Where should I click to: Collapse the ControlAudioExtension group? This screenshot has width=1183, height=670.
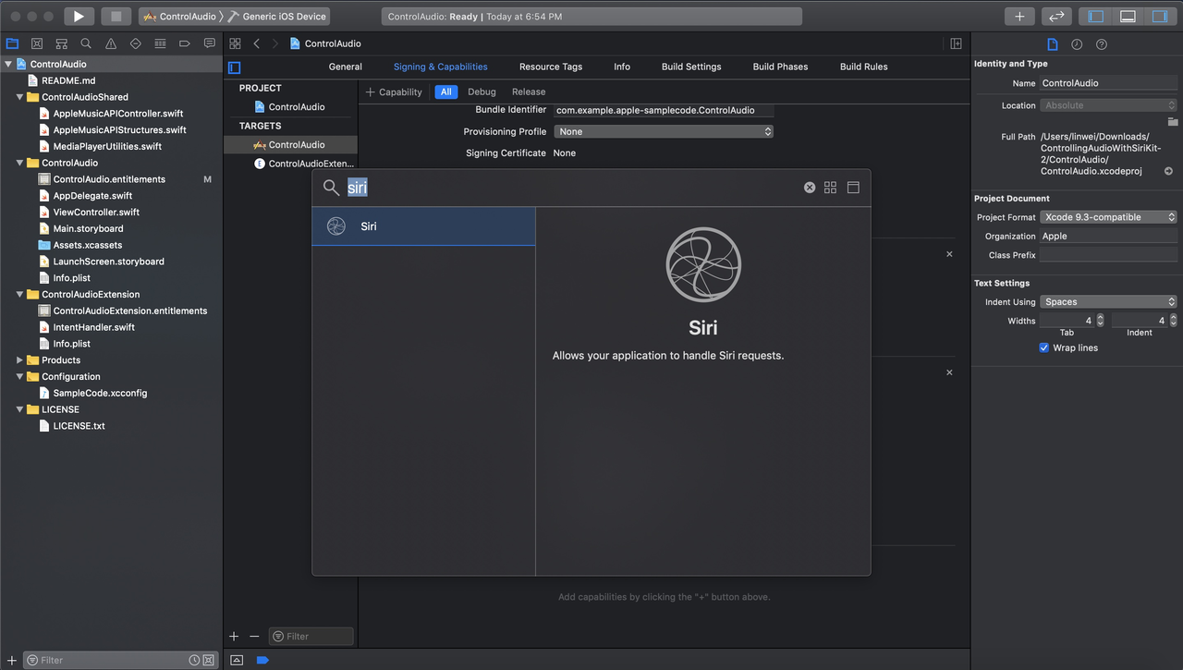pos(19,295)
